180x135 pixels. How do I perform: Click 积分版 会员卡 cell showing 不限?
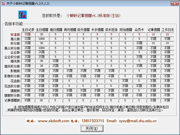139,43
